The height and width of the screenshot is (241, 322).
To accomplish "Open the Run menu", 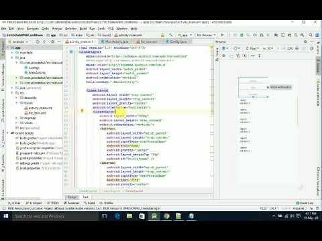I will click(92, 29).
